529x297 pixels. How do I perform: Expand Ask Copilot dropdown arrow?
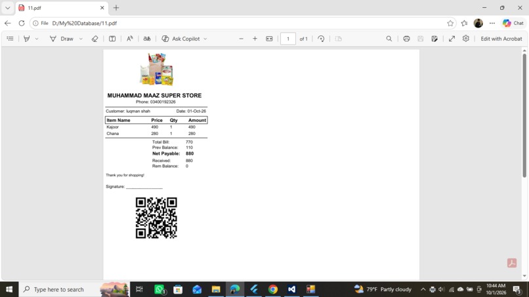(x=205, y=39)
